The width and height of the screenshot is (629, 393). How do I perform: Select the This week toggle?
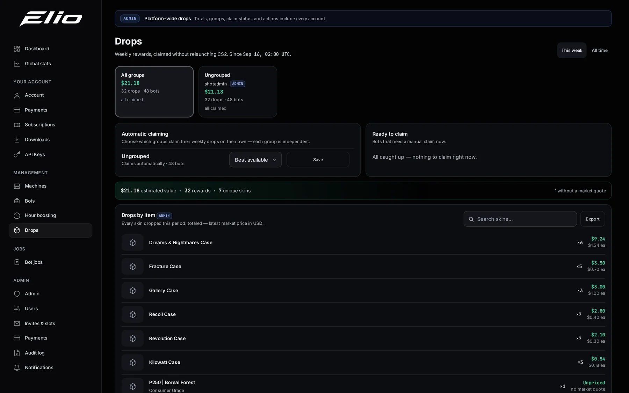coord(572,50)
